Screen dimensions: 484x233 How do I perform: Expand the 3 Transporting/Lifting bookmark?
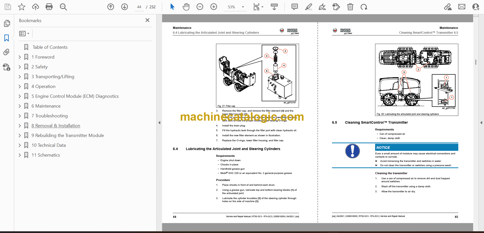[20, 77]
